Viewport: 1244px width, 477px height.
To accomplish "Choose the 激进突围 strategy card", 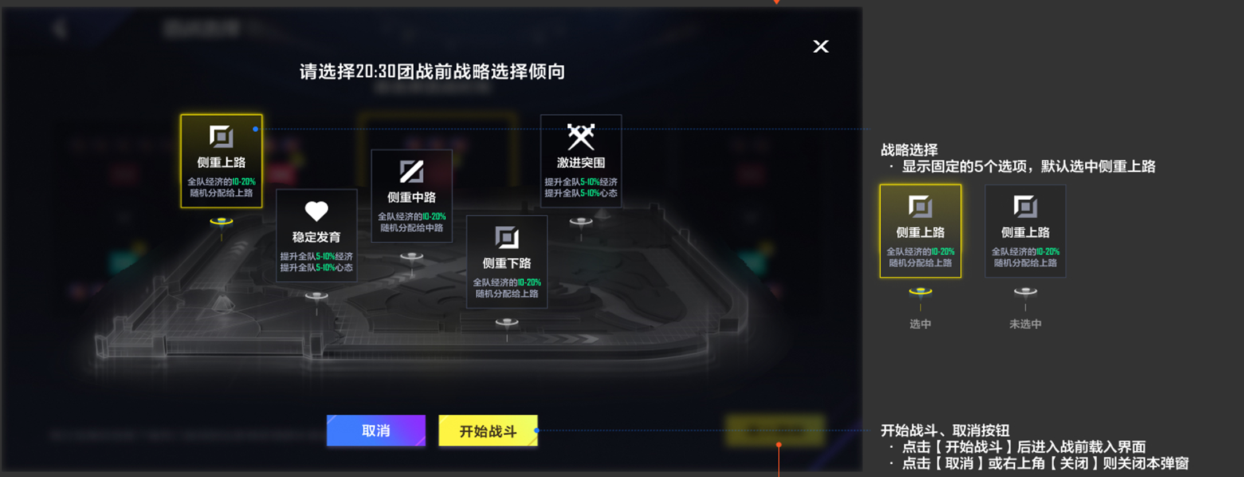I will coord(580,161).
